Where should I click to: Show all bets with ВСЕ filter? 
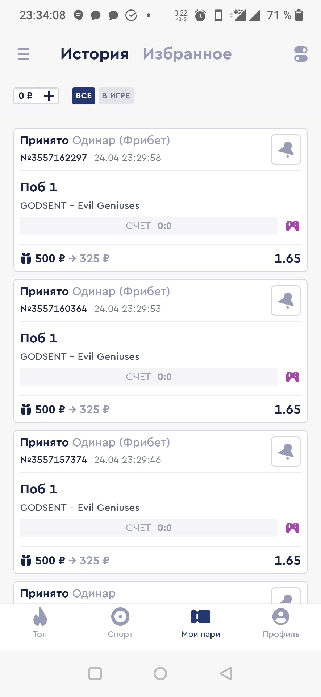coord(83,96)
